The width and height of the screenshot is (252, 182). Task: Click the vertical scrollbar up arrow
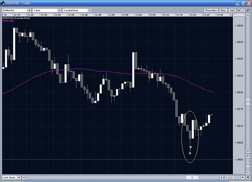tap(248, 15)
